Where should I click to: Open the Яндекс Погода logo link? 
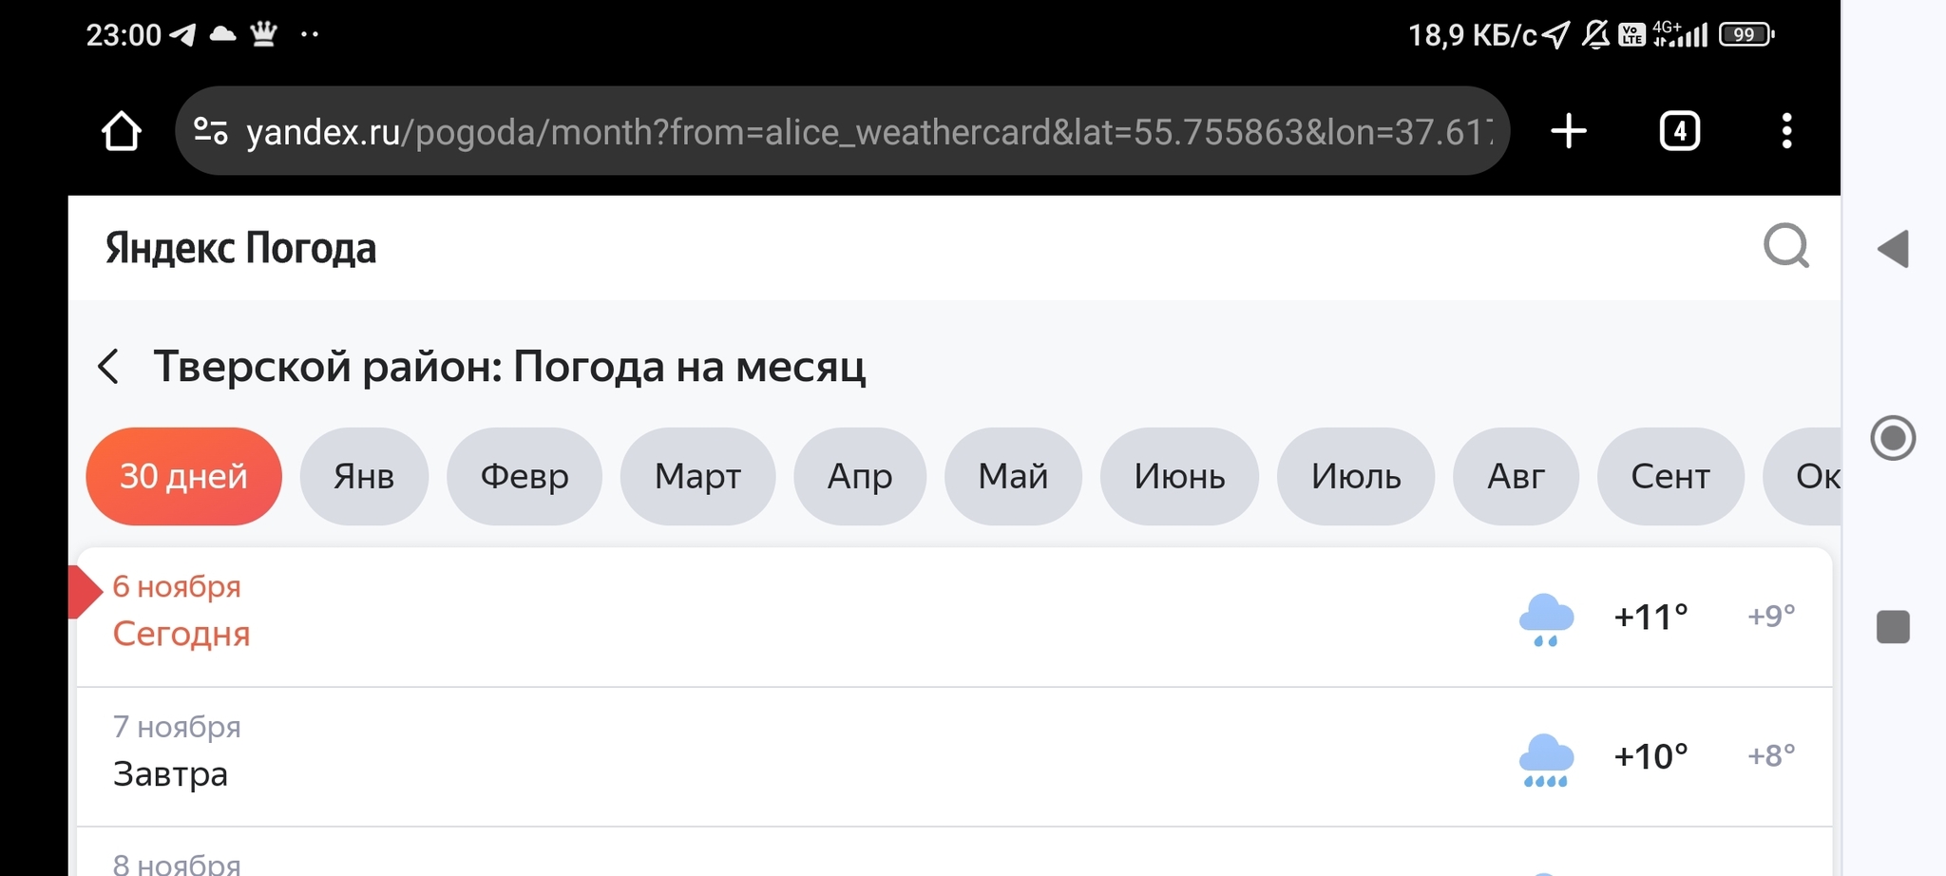240,248
